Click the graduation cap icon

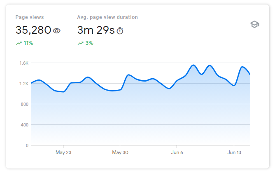tap(254, 25)
